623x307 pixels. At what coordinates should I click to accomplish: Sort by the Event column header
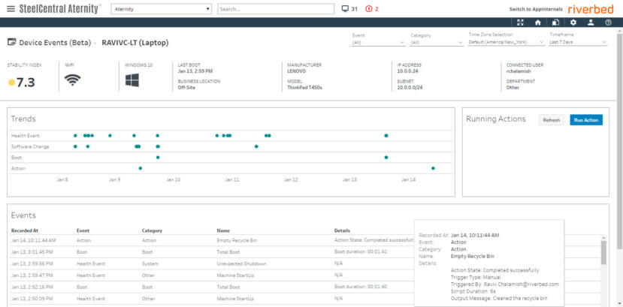coord(83,230)
